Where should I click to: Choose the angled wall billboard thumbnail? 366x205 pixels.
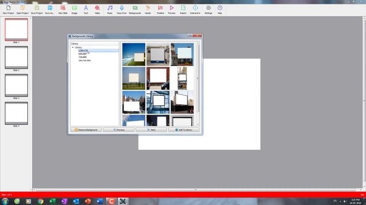click(182, 102)
